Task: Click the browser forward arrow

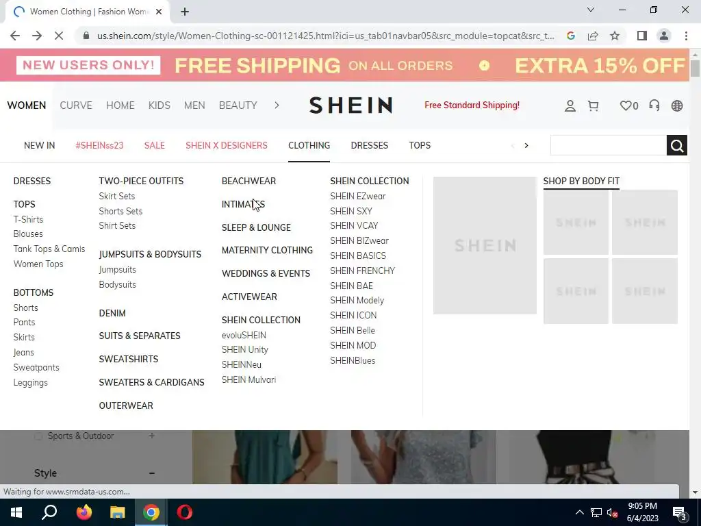Action: pyautogui.click(x=37, y=36)
